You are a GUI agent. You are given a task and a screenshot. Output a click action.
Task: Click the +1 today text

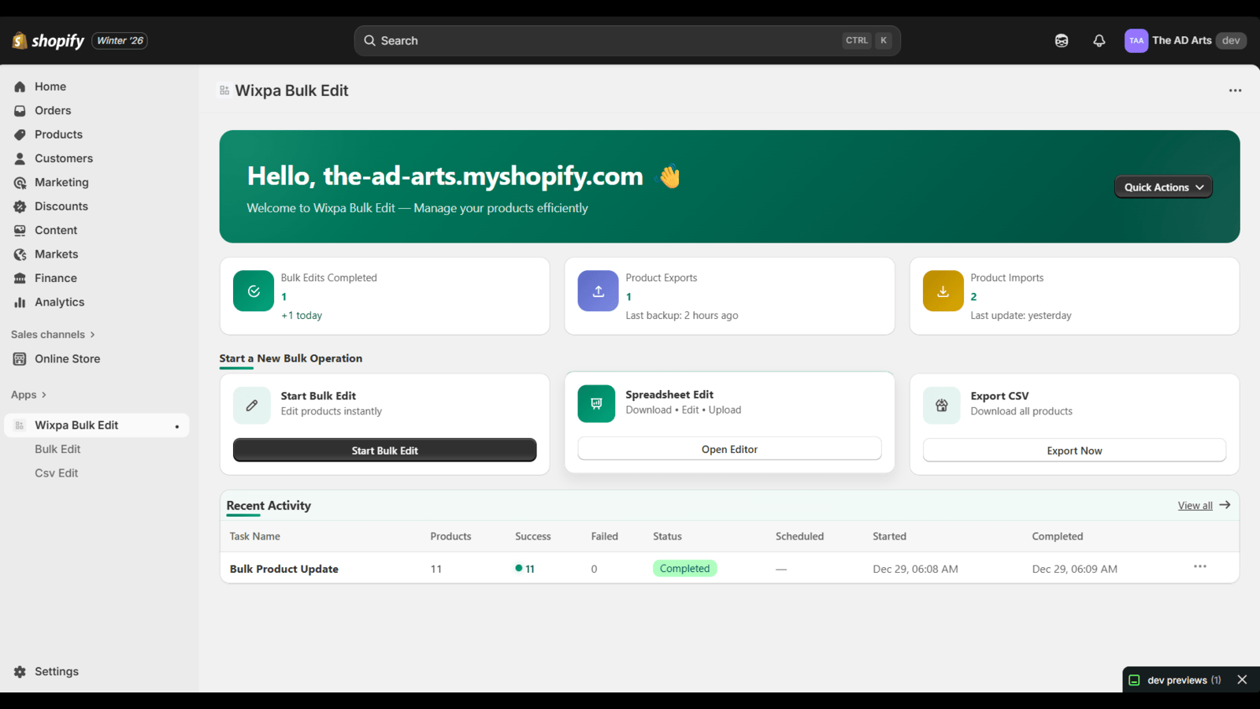[302, 316]
